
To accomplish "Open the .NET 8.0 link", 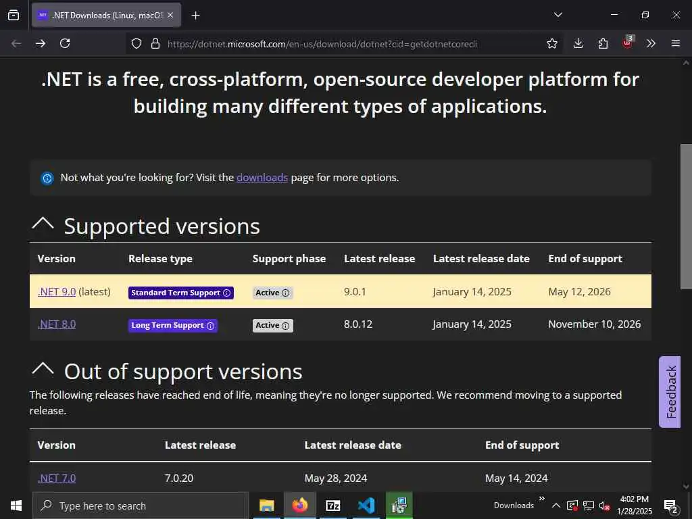I will click(x=57, y=324).
